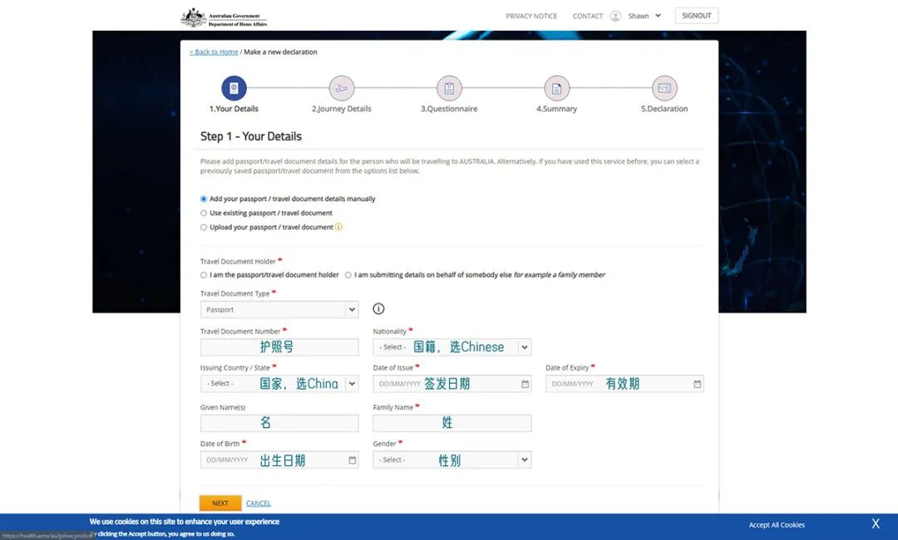The height and width of the screenshot is (540, 898).
Task: Click the Journey Details airplane step icon
Action: point(342,88)
